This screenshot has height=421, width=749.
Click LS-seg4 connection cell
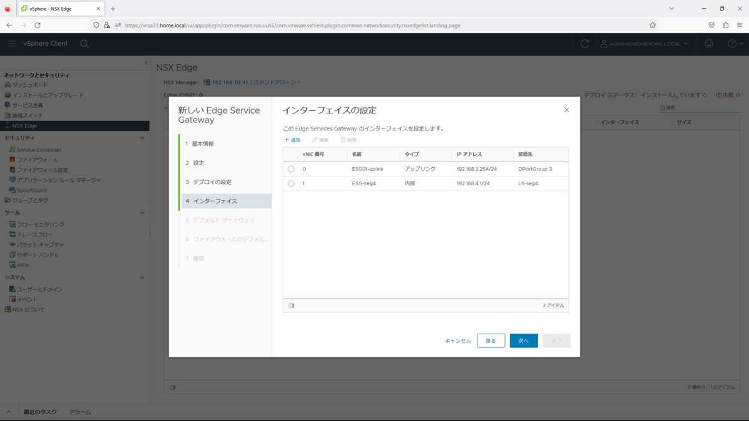(x=528, y=184)
